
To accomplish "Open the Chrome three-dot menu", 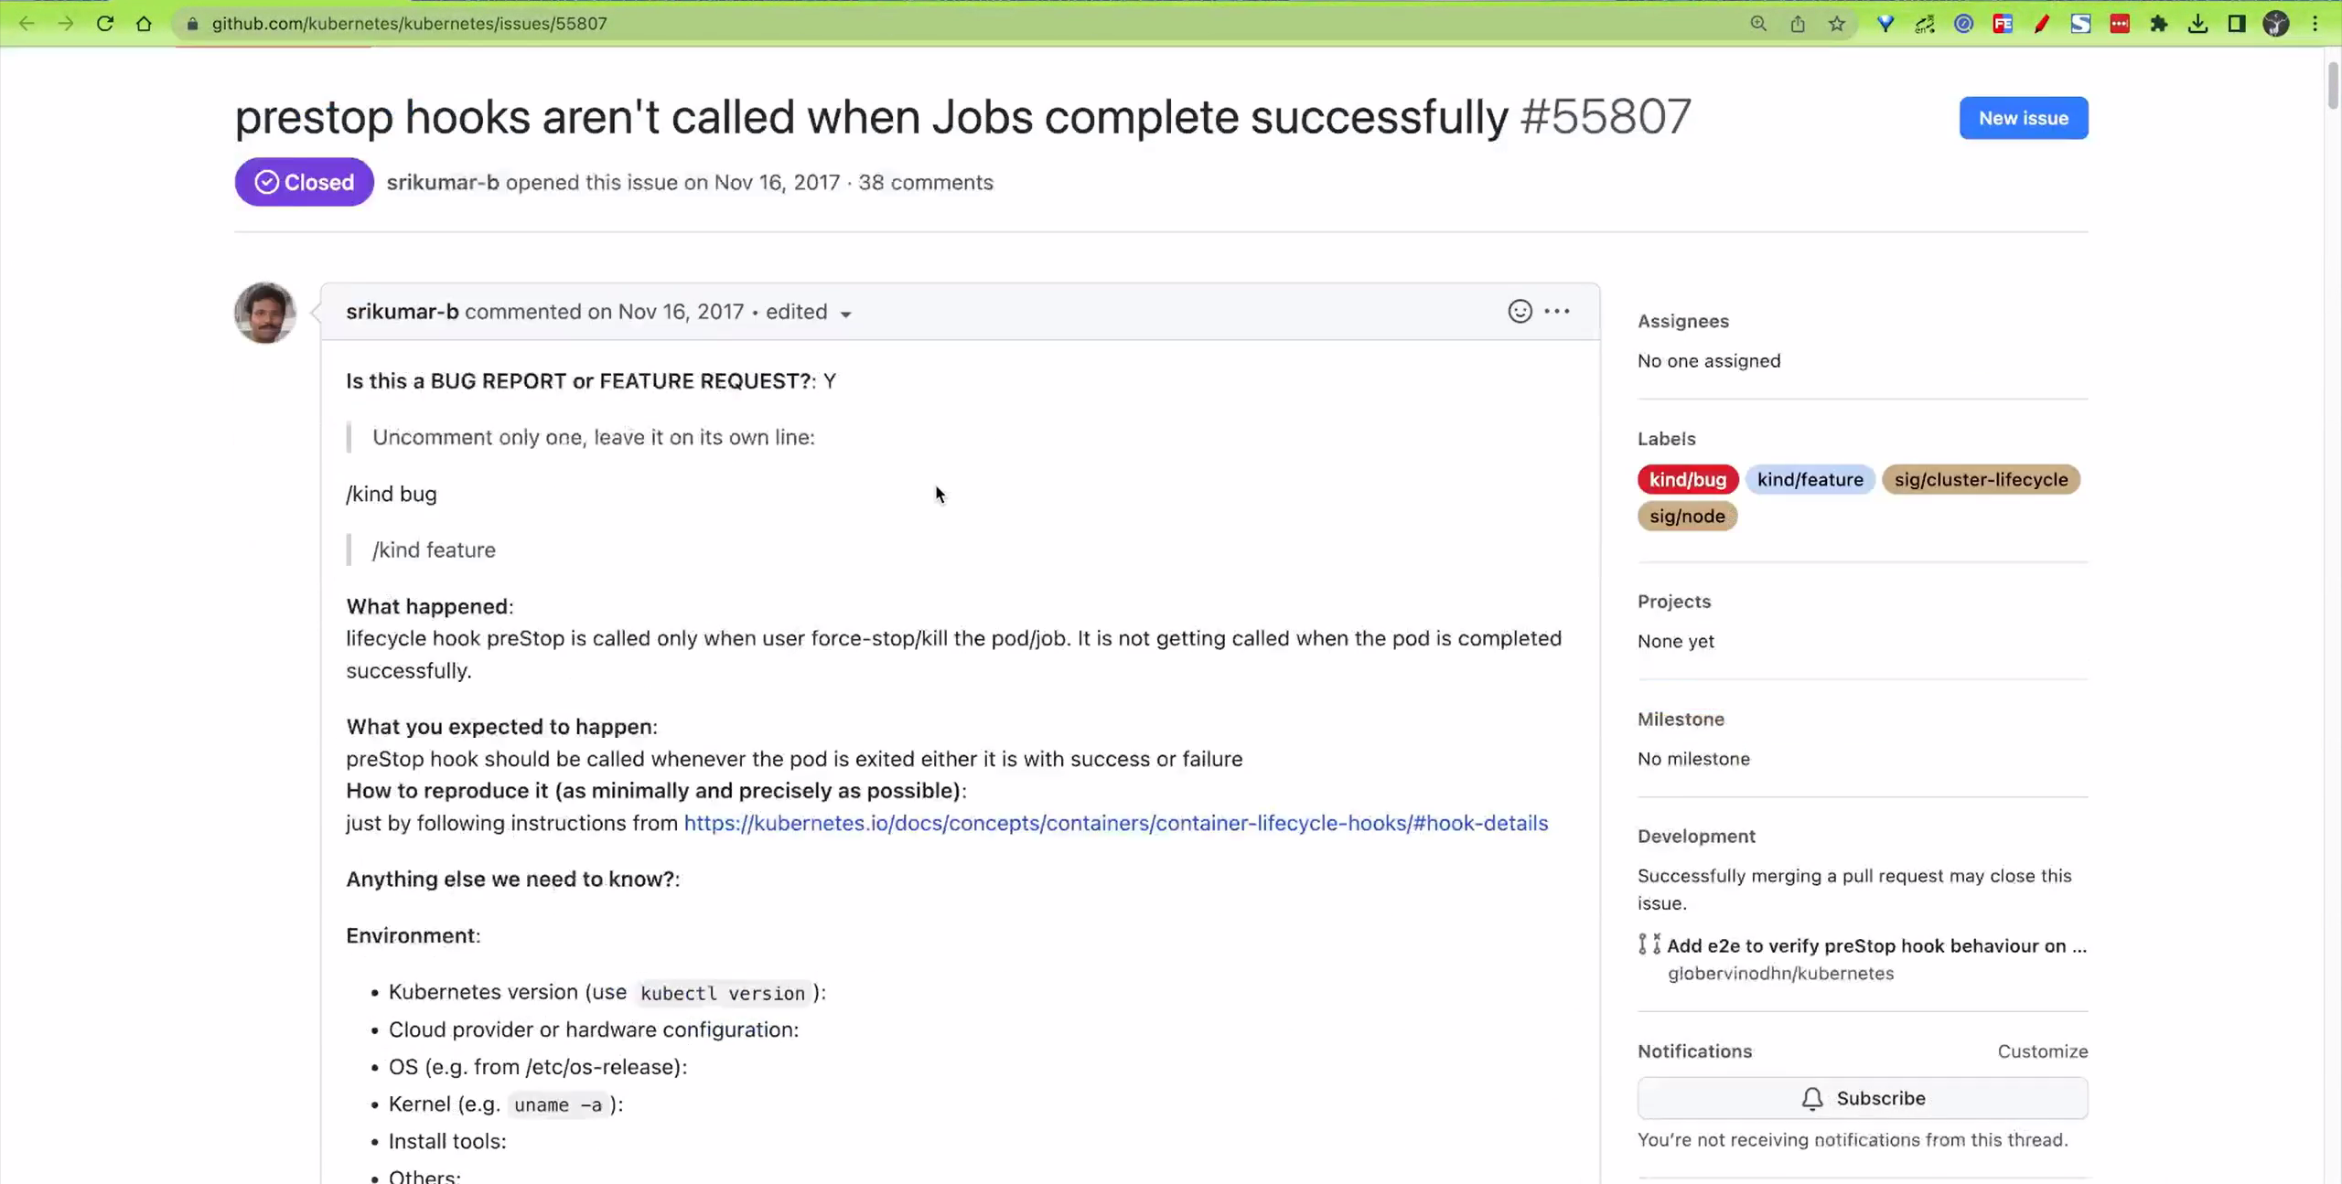I will click(2315, 24).
